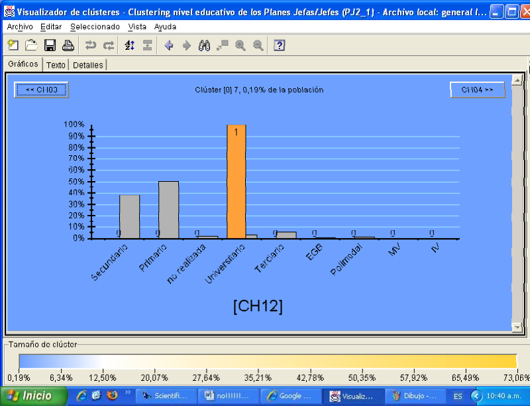This screenshot has width=530, height=406.
Task: Save using the floppy disk icon
Action: point(50,45)
